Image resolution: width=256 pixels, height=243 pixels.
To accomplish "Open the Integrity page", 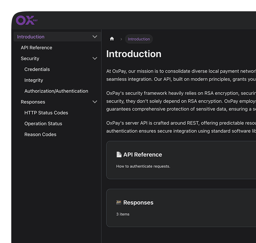I will [x=34, y=80].
